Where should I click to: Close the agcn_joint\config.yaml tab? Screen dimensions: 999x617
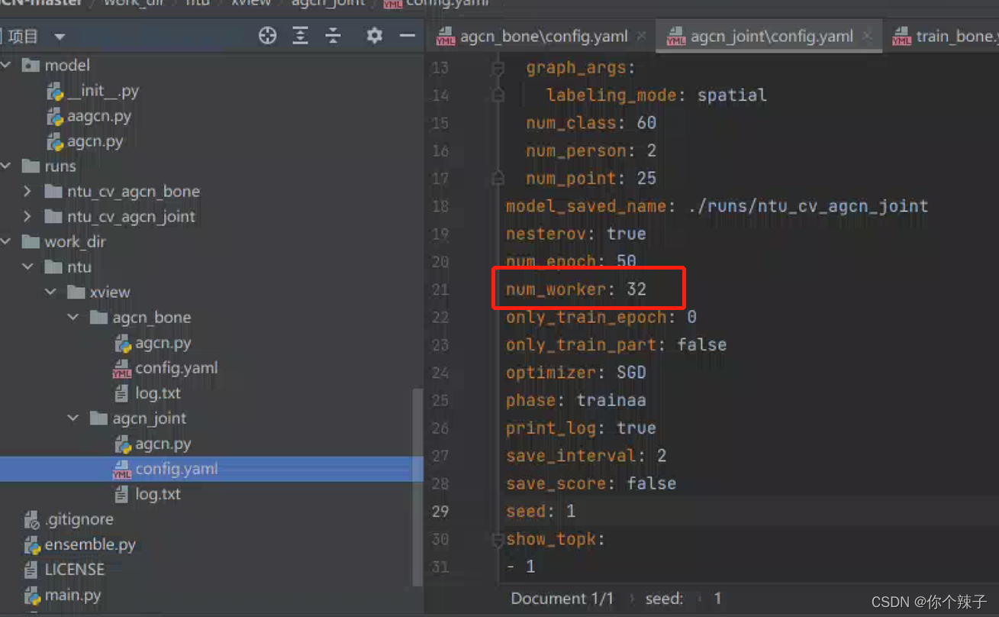867,36
